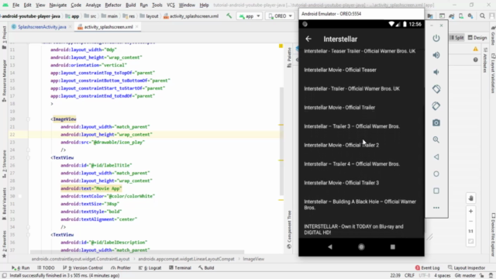Click the CRLF line separator status entry
496x279 pixels.
coord(409,276)
